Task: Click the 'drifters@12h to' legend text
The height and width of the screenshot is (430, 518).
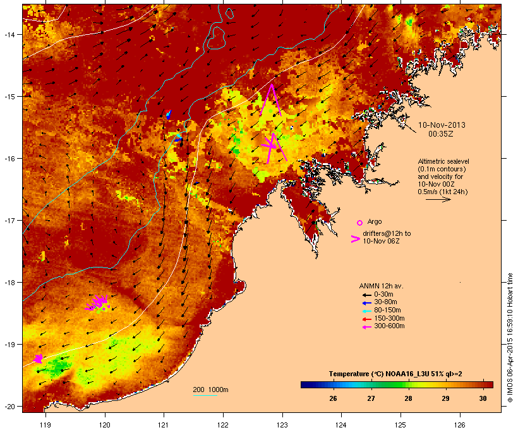Action: tap(387, 233)
